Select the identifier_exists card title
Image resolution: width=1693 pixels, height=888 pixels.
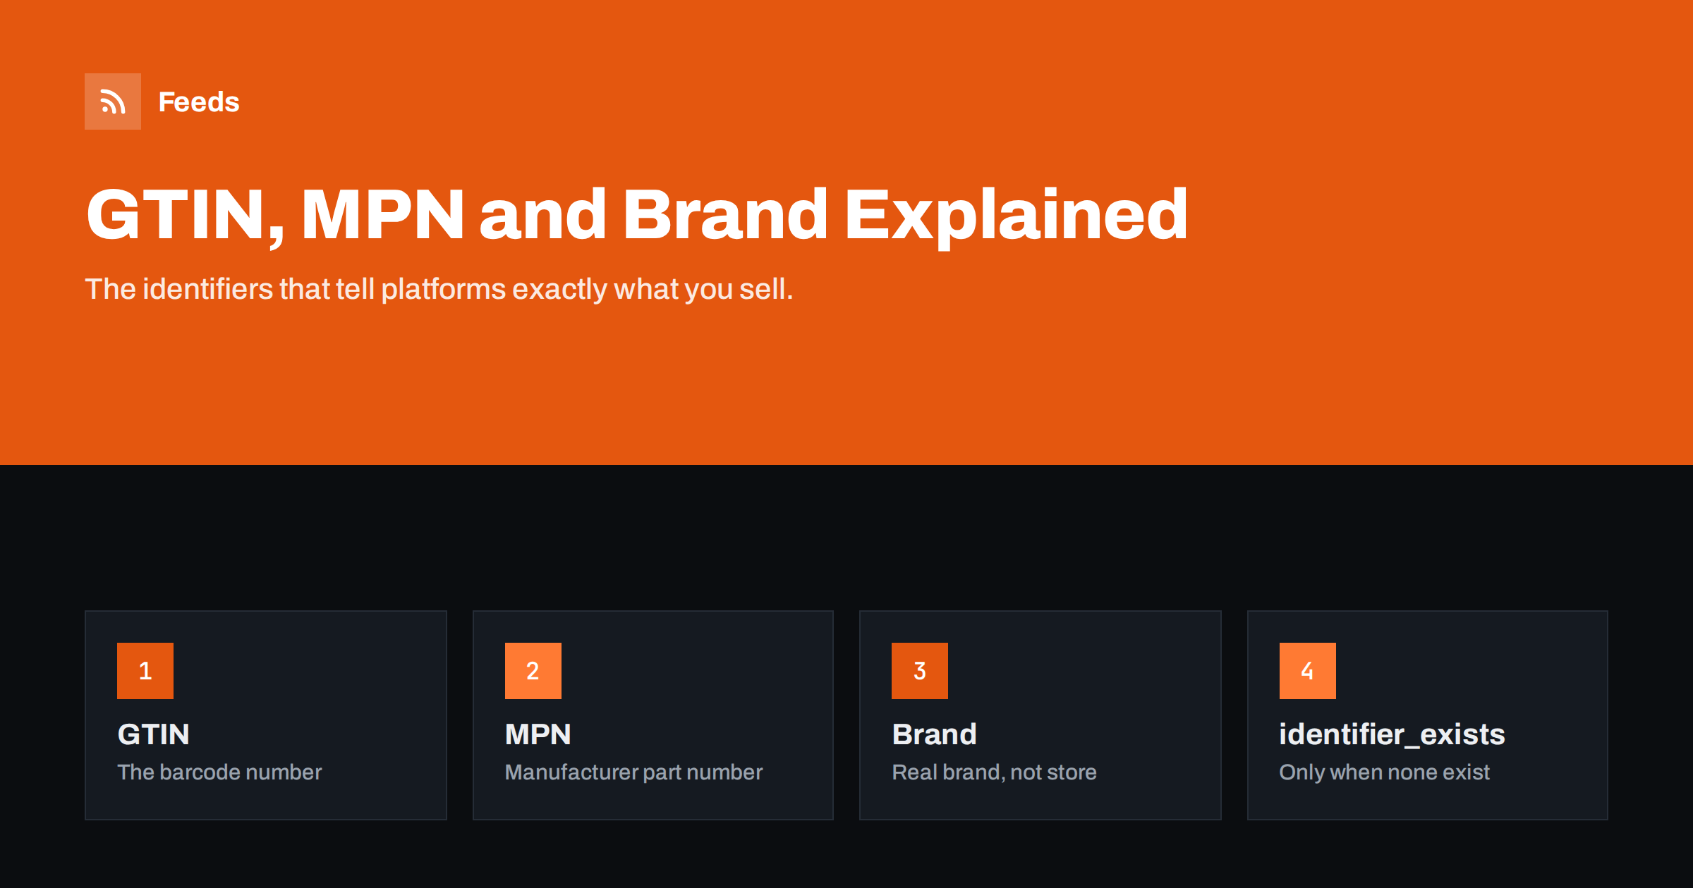click(1392, 734)
